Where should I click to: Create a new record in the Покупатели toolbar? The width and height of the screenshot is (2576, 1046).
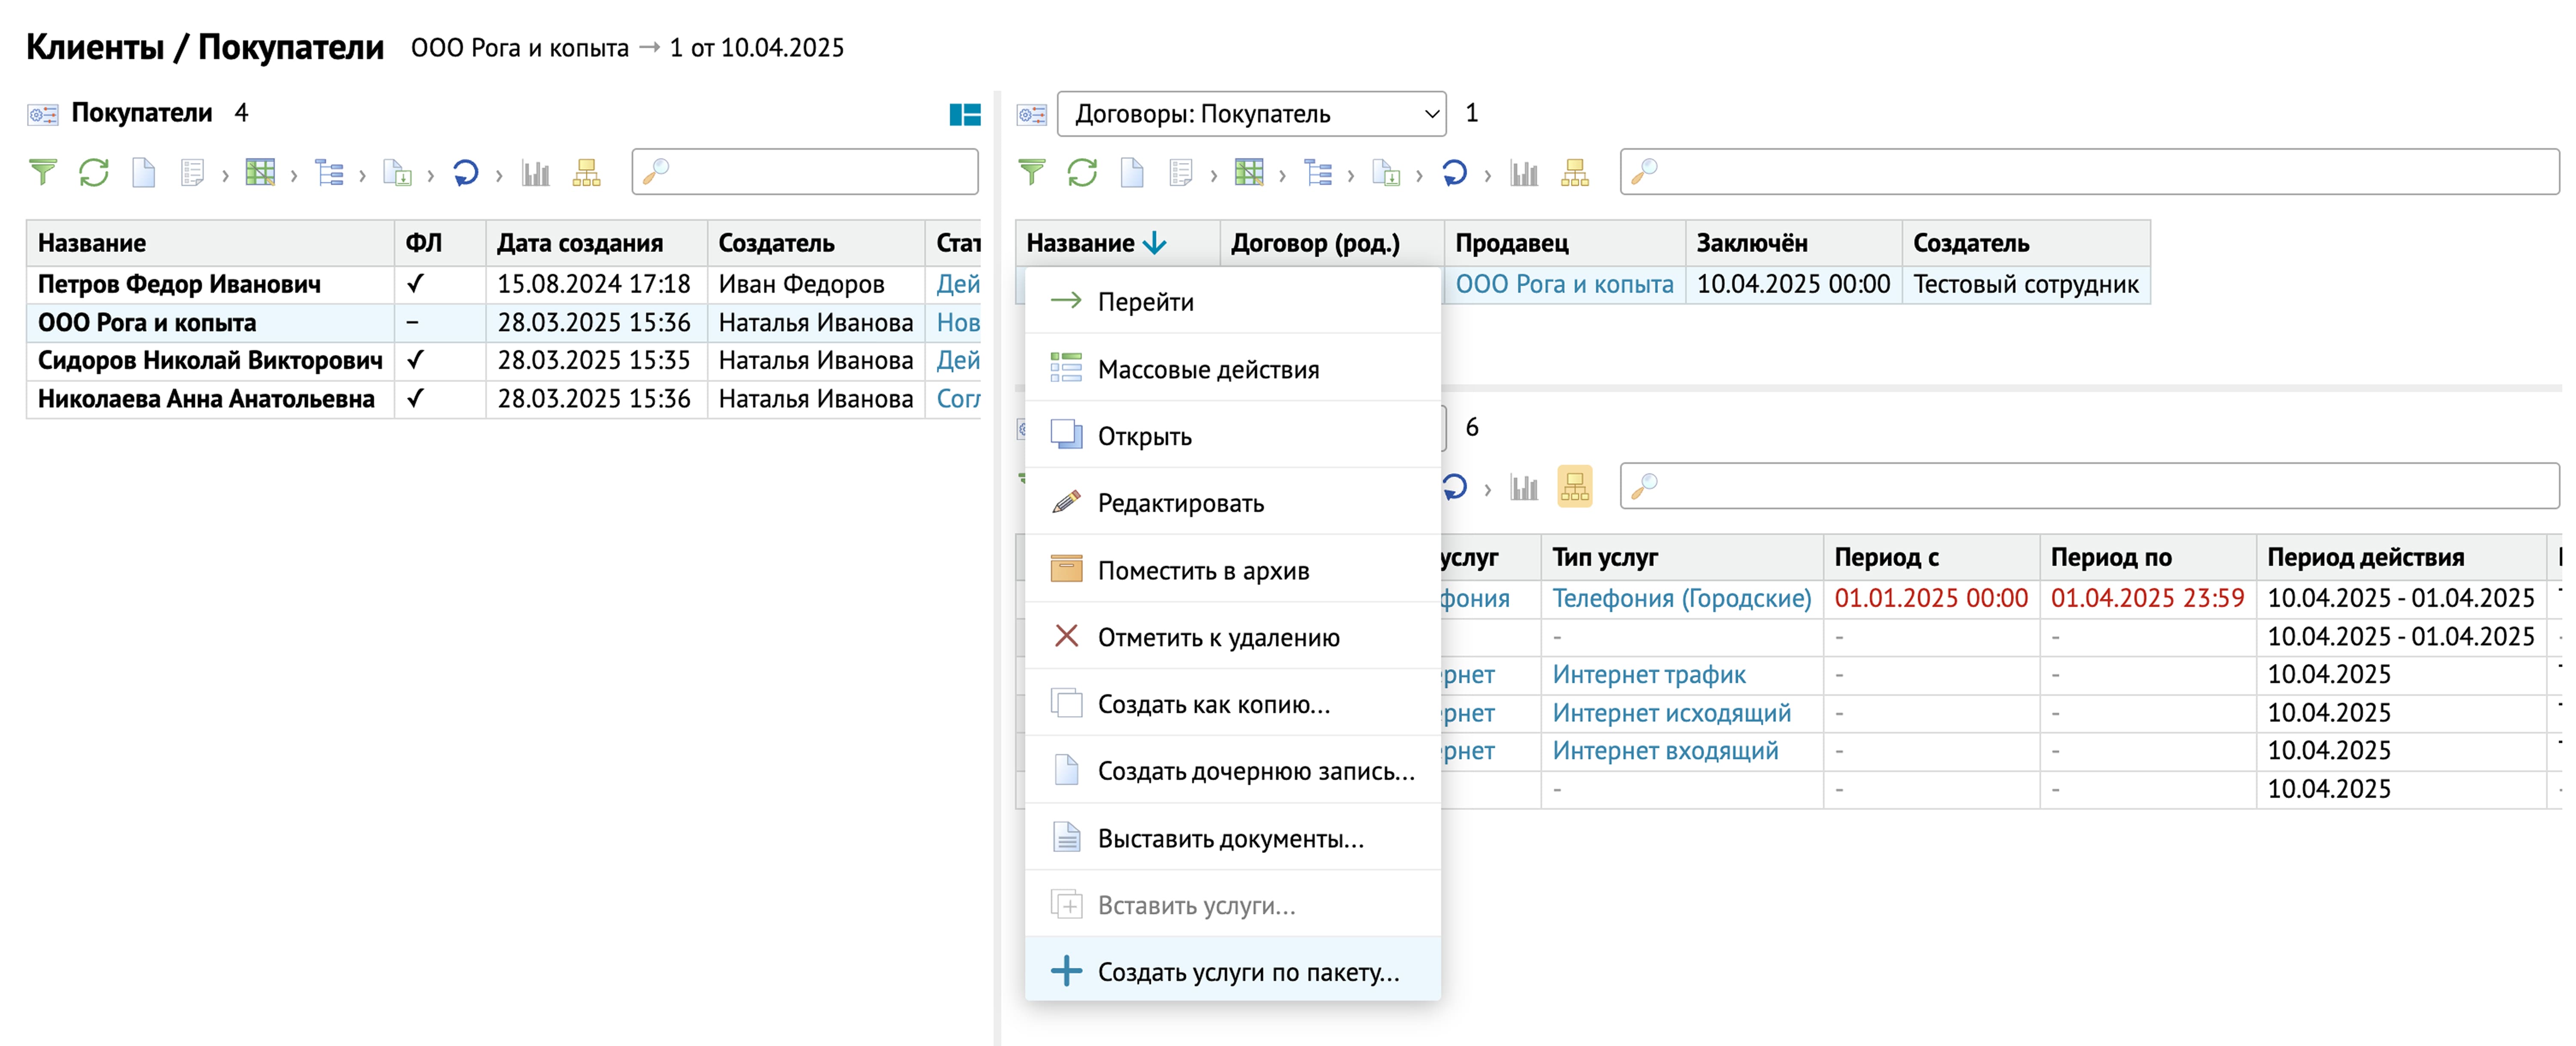(x=144, y=173)
